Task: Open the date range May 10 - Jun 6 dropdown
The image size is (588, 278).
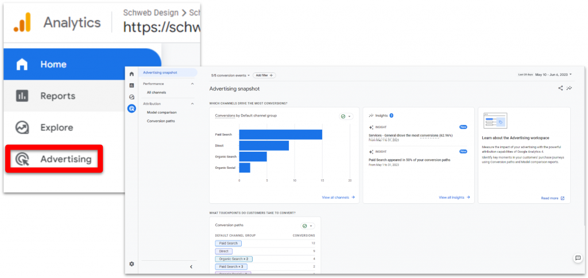Action: click(554, 75)
